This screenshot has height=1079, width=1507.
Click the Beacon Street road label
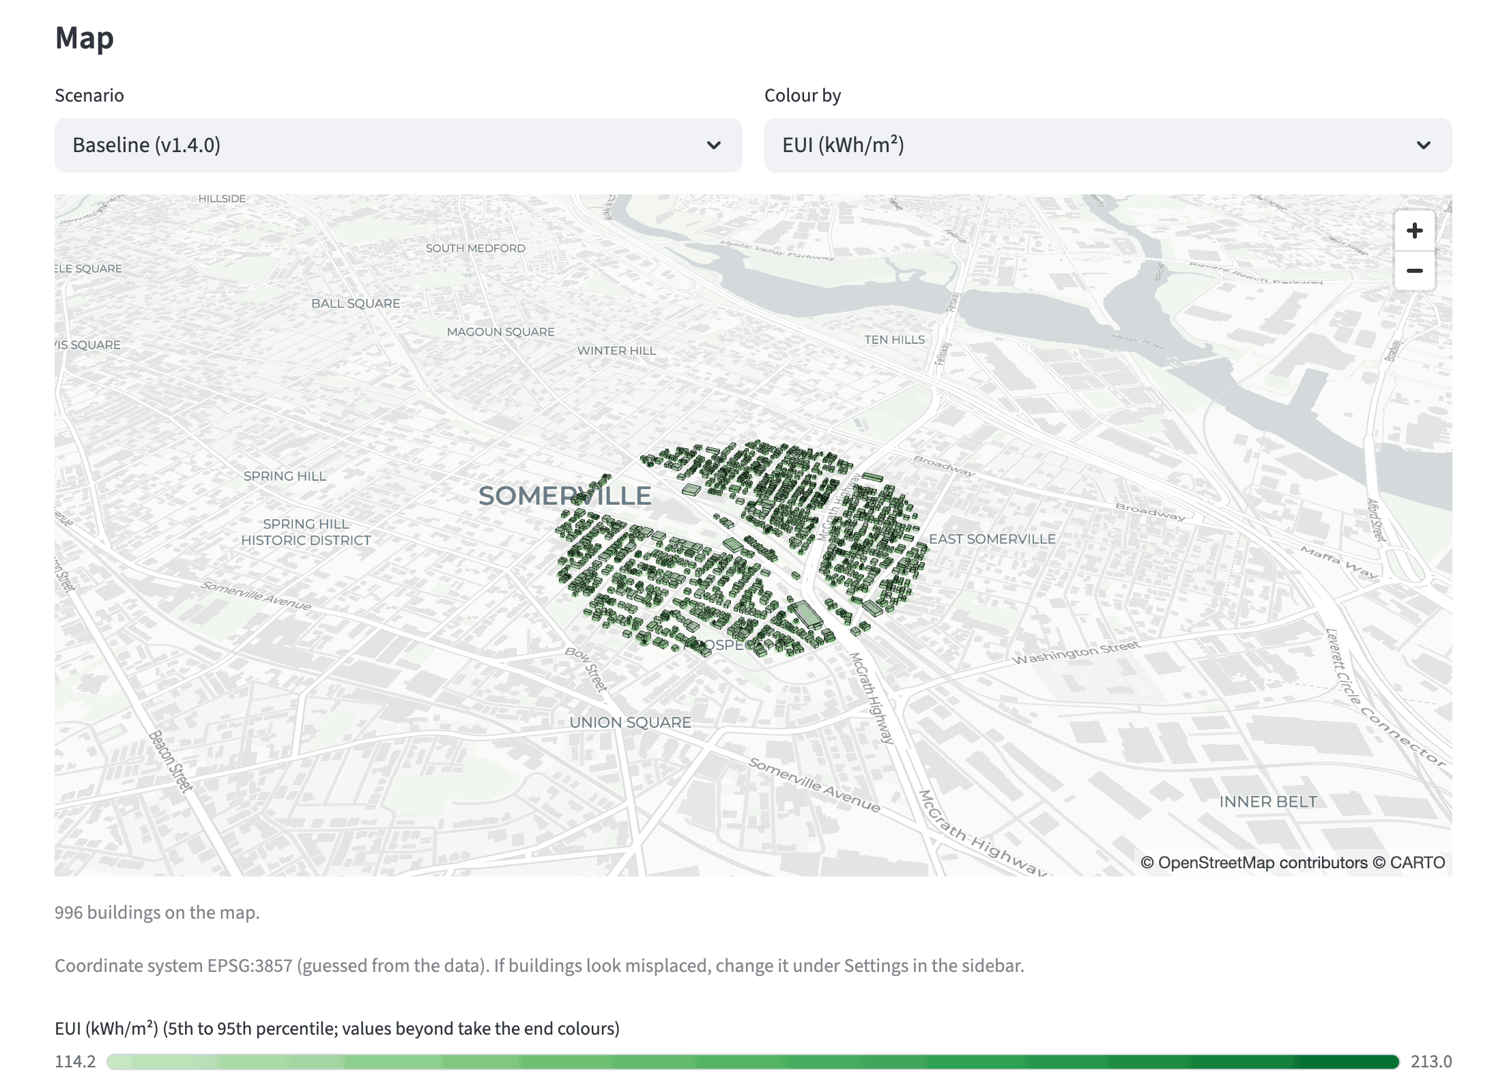pyautogui.click(x=171, y=761)
